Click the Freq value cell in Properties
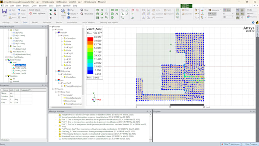The width and height of the screenshot is (259, 146). tap(12, 103)
